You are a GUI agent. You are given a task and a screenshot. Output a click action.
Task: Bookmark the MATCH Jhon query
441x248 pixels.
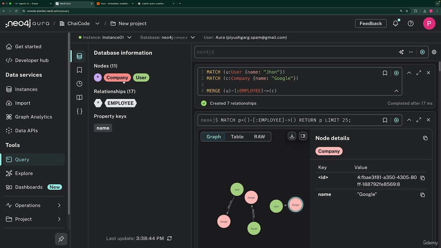pos(385,73)
